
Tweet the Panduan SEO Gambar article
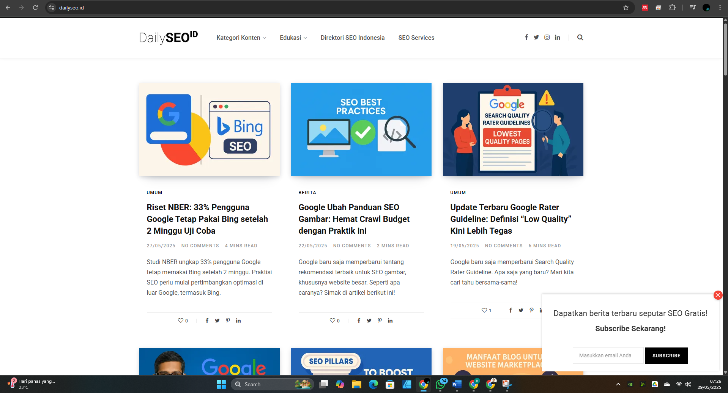[369, 321]
